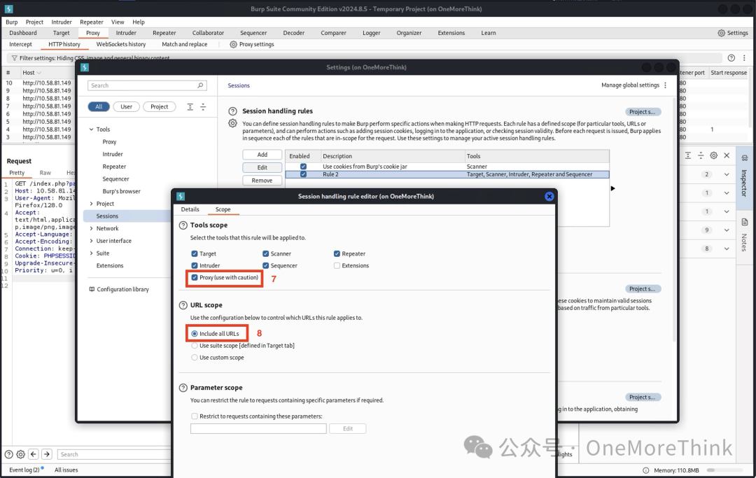Click help icon at filter bar right
The width and height of the screenshot is (756, 478).
731,58
